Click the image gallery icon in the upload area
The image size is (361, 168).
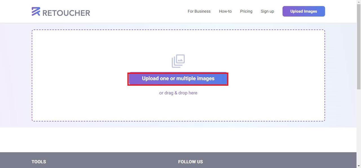178,61
